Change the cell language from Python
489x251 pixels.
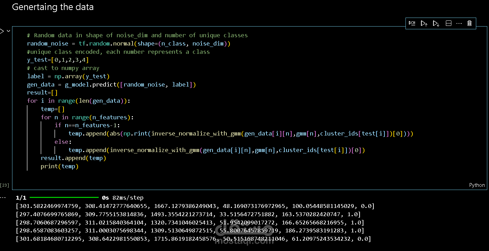point(477,185)
